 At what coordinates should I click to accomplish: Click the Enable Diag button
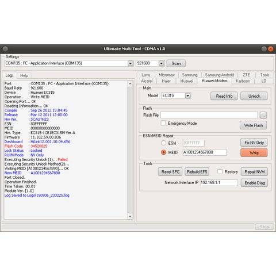tap(254, 183)
